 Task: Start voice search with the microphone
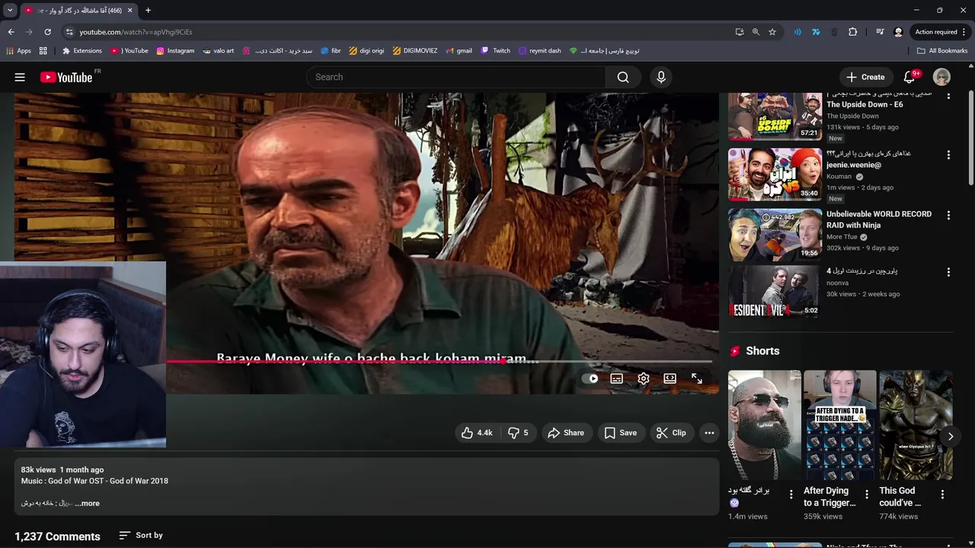(x=661, y=77)
